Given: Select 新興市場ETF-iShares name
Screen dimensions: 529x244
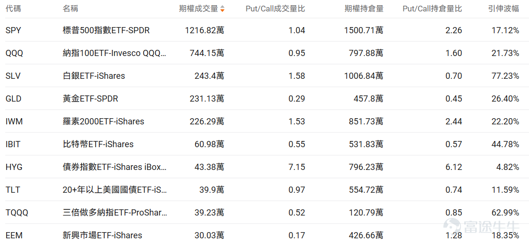Looking at the screenshot, I should 102,235.
